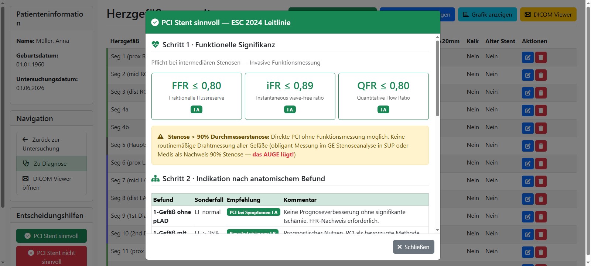Click the examination date '03.06.2026'
The image size is (591, 266).
pos(30,88)
